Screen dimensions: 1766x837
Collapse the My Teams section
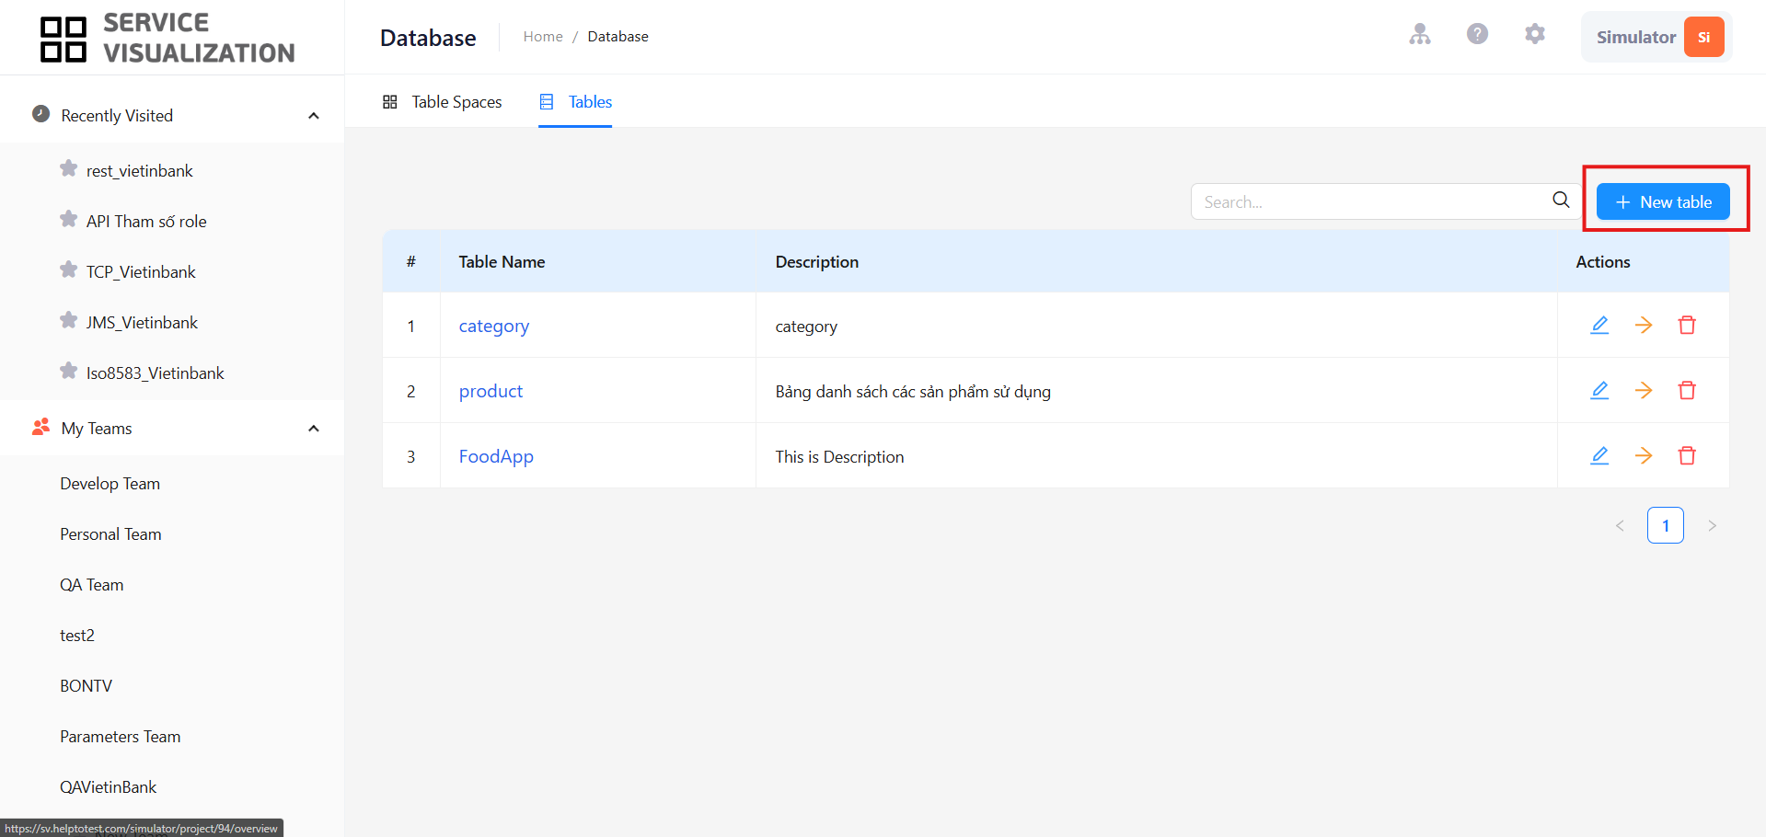[x=314, y=429]
